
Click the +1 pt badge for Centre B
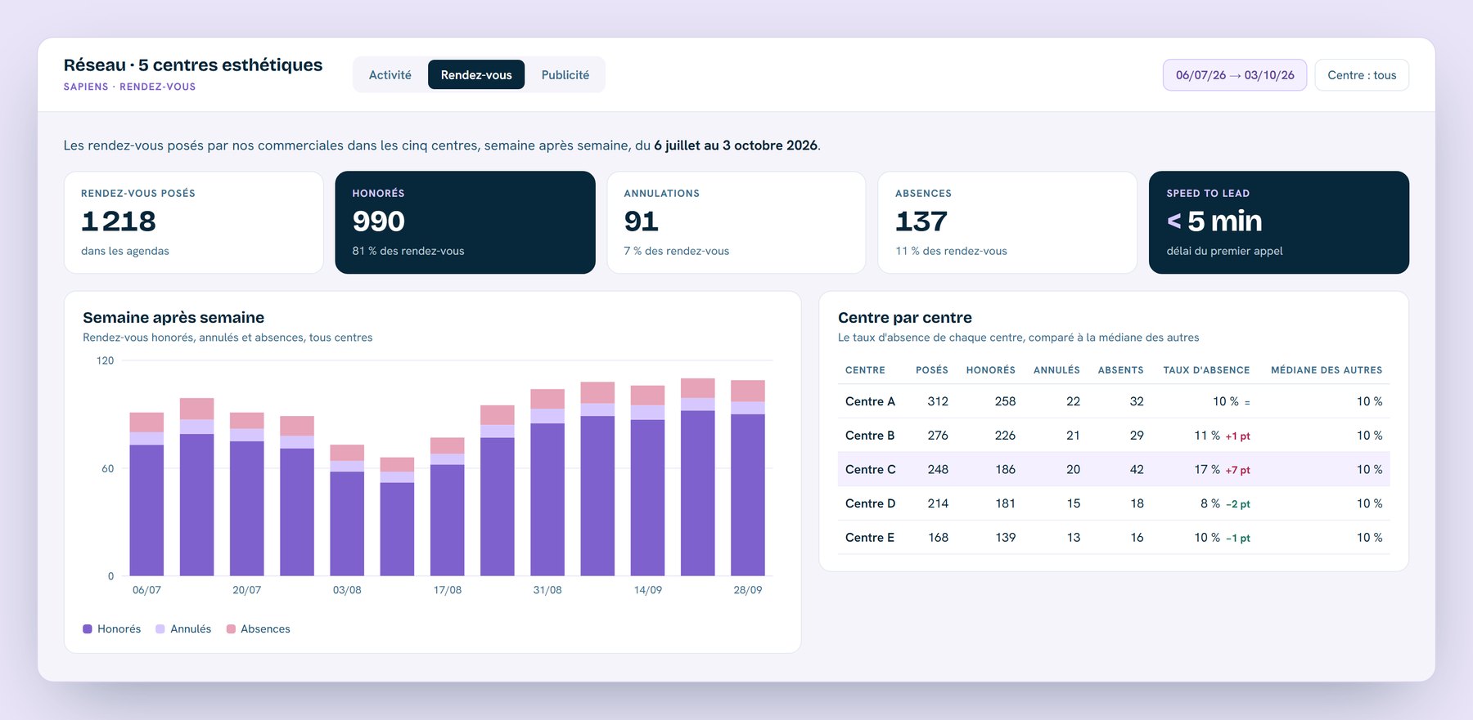[x=1237, y=436]
